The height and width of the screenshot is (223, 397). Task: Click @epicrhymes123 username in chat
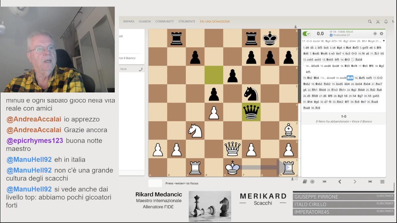[x=35, y=141]
